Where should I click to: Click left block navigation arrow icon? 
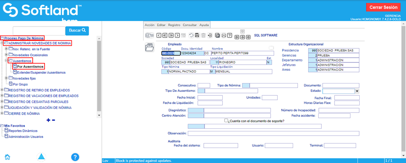click(237, 37)
